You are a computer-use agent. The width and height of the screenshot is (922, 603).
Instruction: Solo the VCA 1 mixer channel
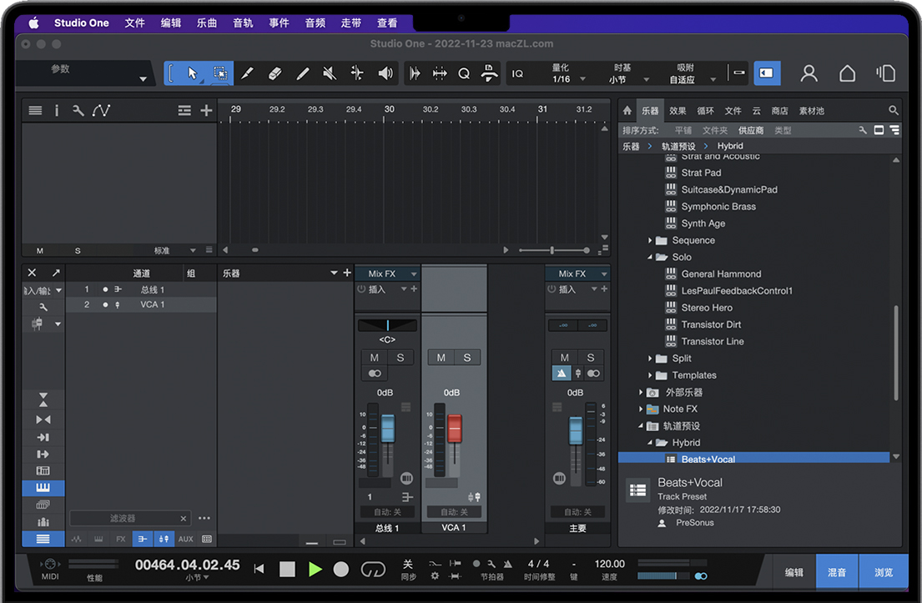click(466, 358)
